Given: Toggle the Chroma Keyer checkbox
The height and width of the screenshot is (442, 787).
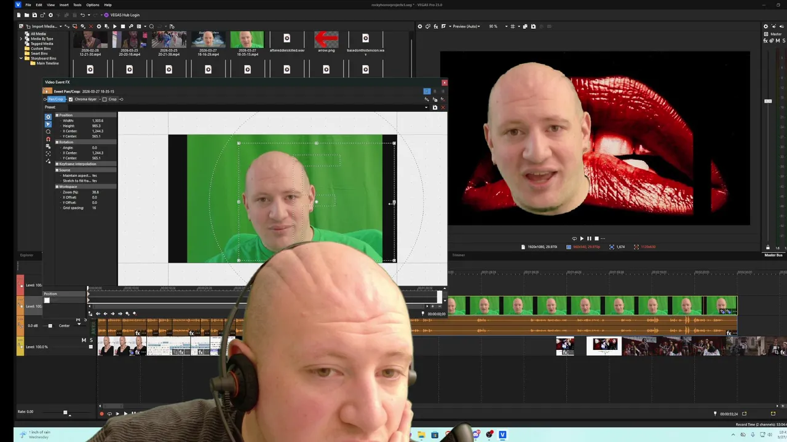Looking at the screenshot, I should [71, 99].
